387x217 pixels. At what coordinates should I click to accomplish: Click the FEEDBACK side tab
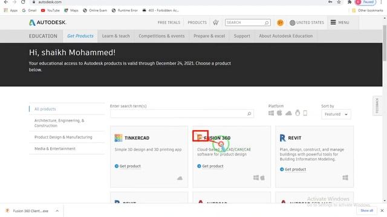click(x=377, y=106)
